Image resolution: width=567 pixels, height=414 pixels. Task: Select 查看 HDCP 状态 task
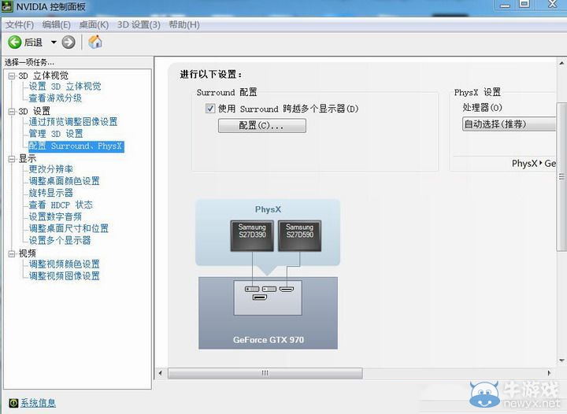(61, 205)
